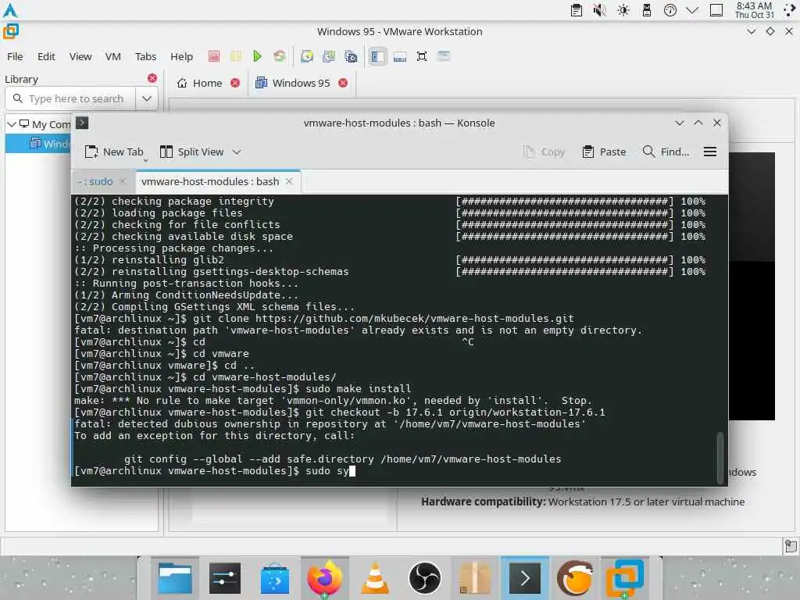The width and height of the screenshot is (800, 600).
Task: Open the VMware Edit menu
Action: (x=46, y=56)
